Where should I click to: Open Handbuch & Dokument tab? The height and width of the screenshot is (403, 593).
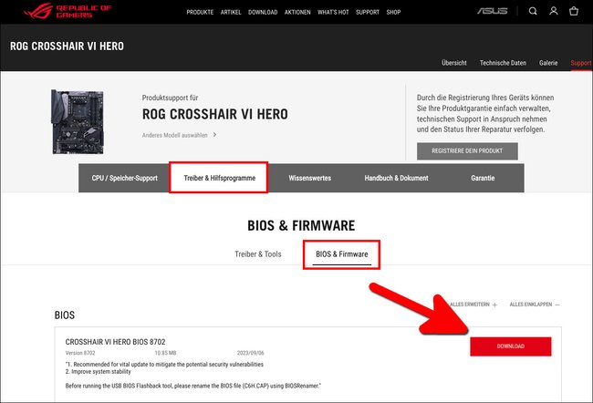tap(396, 178)
